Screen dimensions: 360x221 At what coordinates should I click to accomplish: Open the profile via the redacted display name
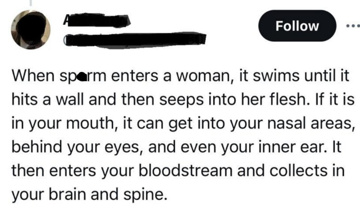click(97, 21)
